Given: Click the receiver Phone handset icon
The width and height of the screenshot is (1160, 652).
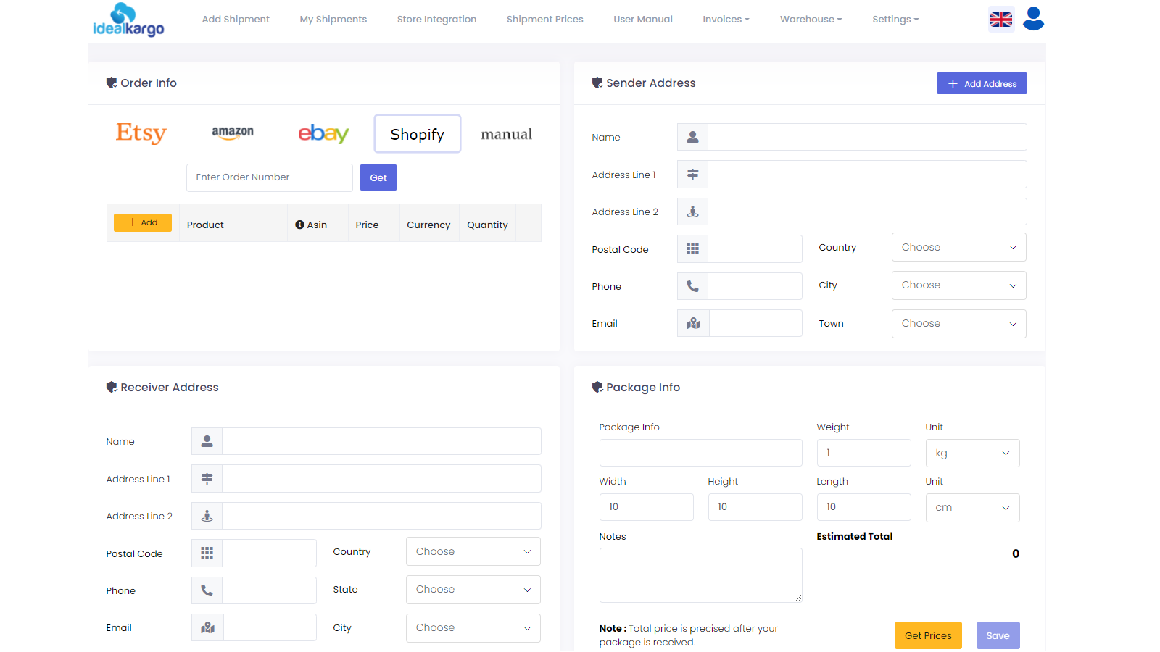Looking at the screenshot, I should pos(207,590).
